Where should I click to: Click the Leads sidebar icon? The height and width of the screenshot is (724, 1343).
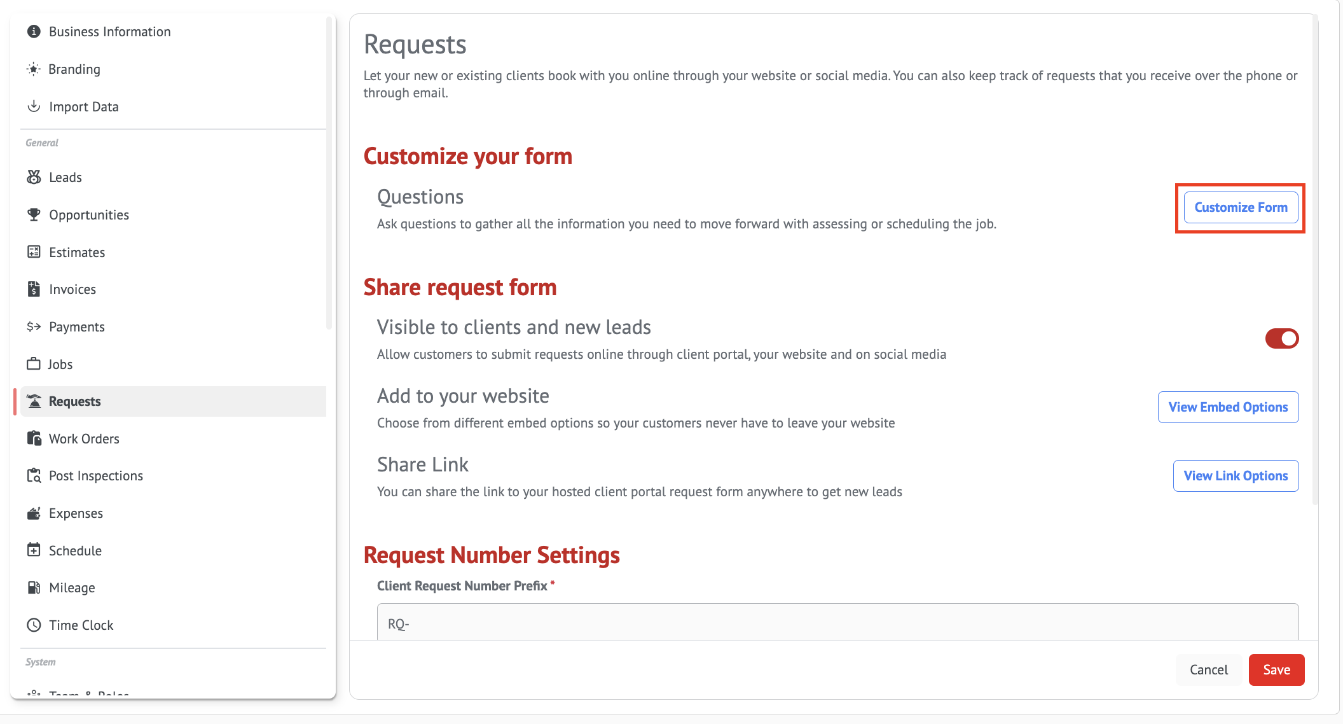[34, 178]
